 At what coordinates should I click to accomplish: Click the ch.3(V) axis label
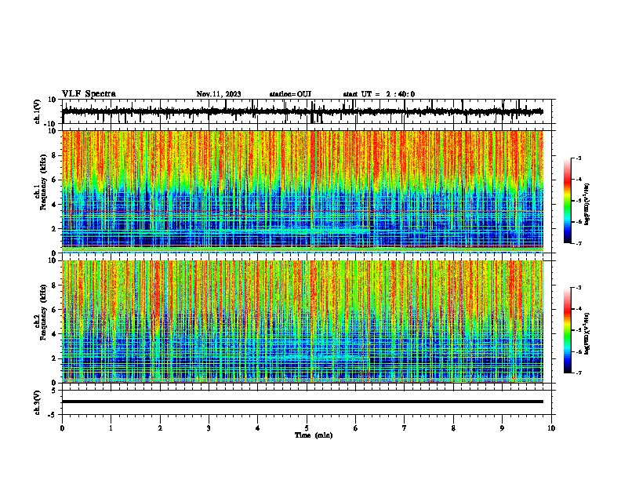pos(38,402)
